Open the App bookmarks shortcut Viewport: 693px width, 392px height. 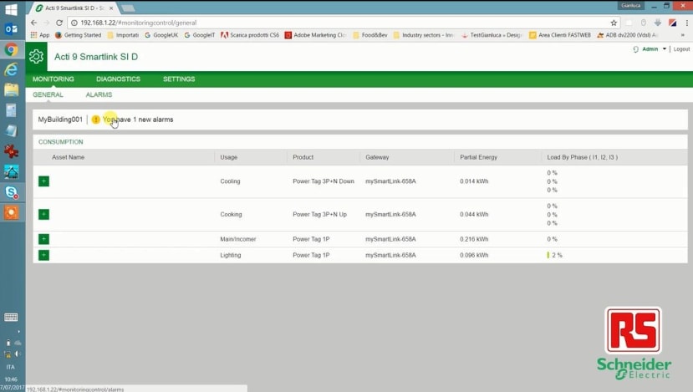(x=40, y=35)
